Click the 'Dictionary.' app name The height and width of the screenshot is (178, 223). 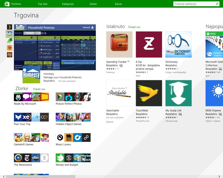point(172,62)
